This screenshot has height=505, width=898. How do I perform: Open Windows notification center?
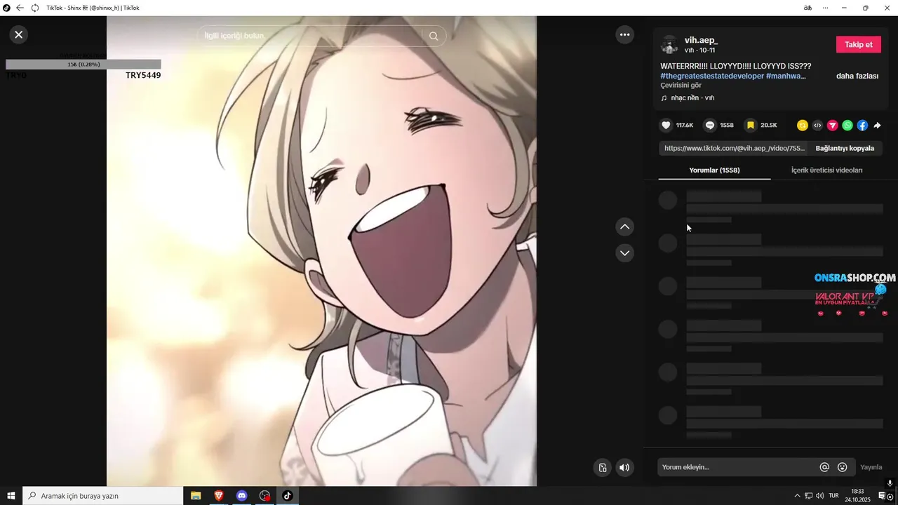(x=882, y=496)
